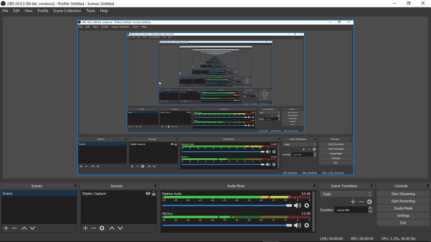
Task: Click Start Streaming button
Action: pyautogui.click(x=403, y=194)
